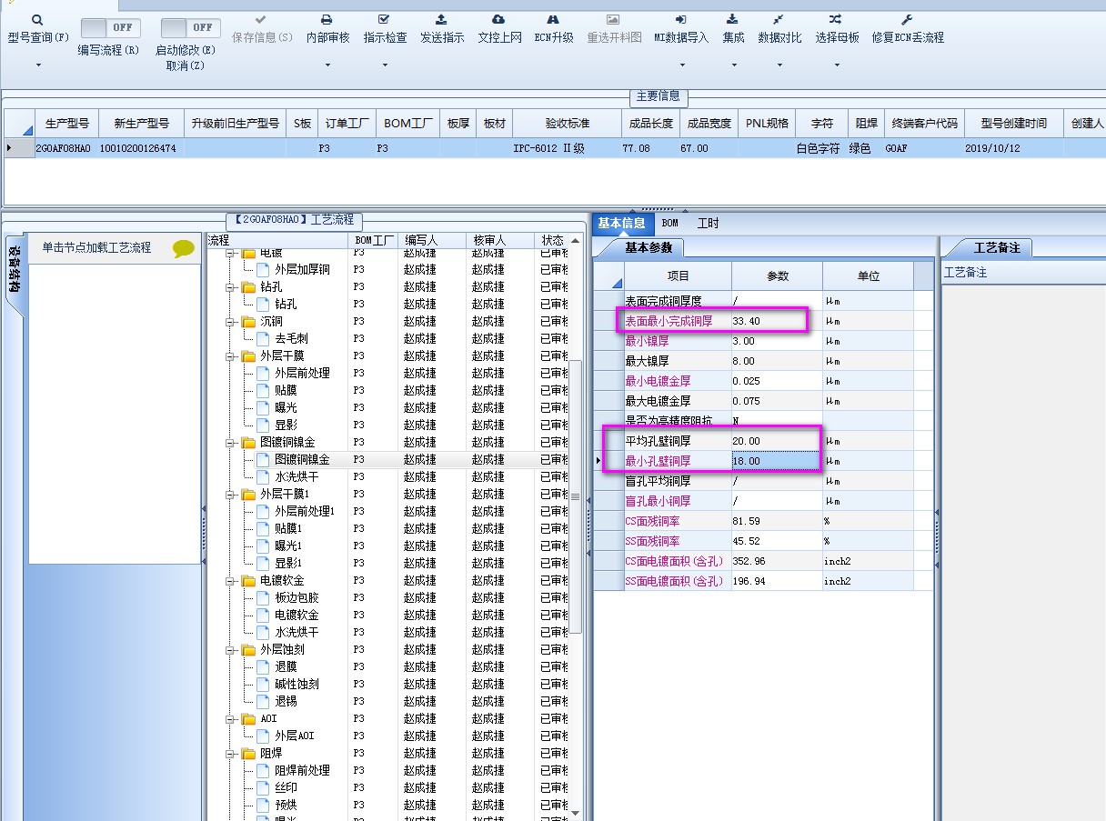Collapse the 外层蚀刻 tree folder

click(x=231, y=649)
